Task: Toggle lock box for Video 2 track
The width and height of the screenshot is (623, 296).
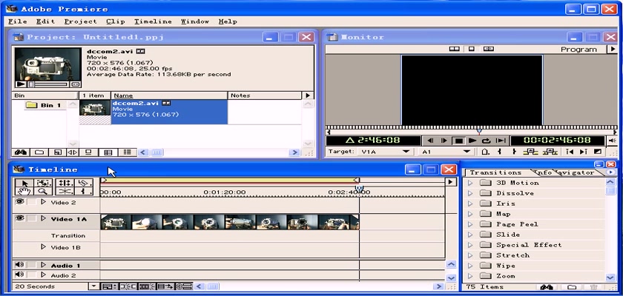Action: [x=31, y=202]
